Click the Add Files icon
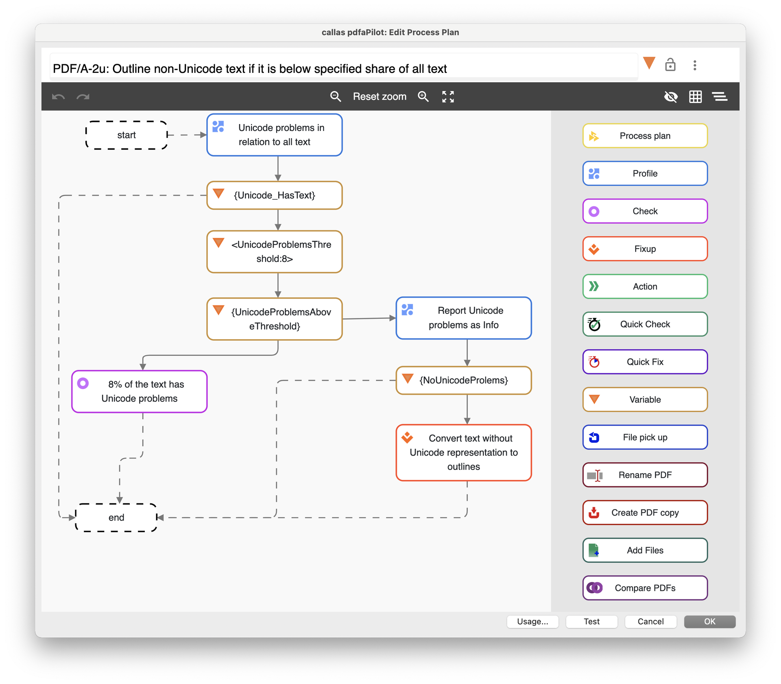 tap(594, 550)
